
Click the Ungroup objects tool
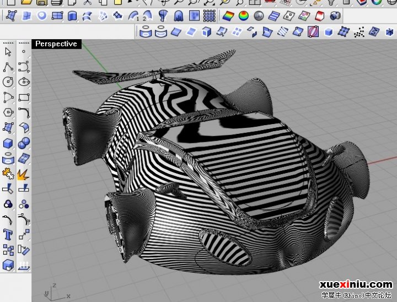[24, 204]
